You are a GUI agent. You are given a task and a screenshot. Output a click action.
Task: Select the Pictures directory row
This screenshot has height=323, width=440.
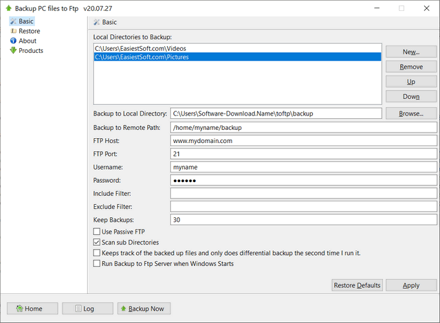tap(237, 57)
